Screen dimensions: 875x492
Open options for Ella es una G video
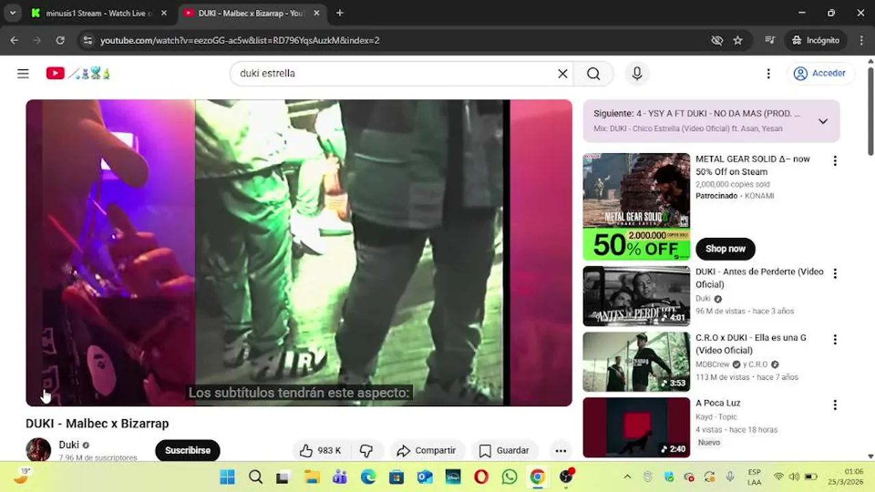coord(835,340)
